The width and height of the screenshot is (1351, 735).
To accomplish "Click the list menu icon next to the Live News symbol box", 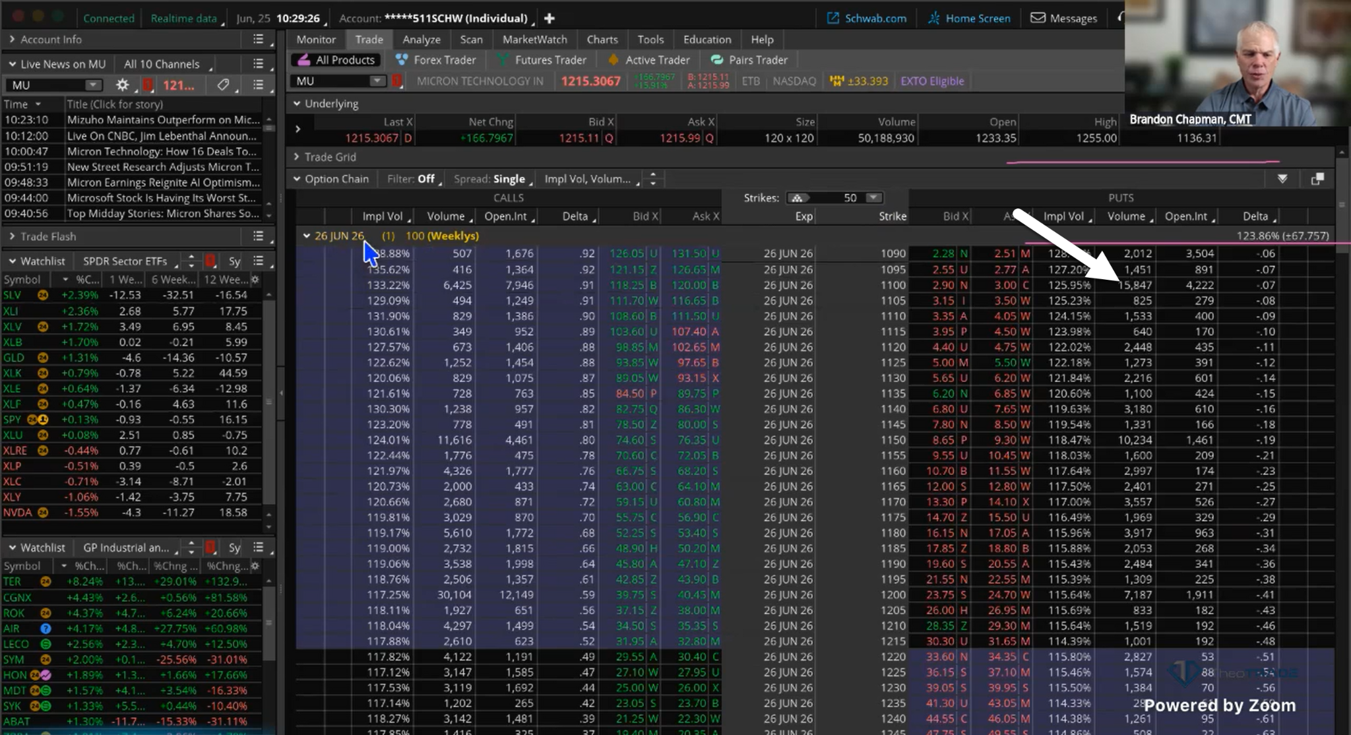I will (258, 85).
